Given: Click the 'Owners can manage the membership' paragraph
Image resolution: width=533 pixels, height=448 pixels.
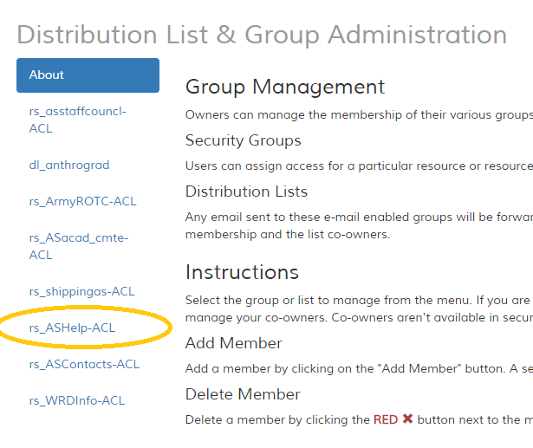Looking at the screenshot, I should tap(359, 115).
